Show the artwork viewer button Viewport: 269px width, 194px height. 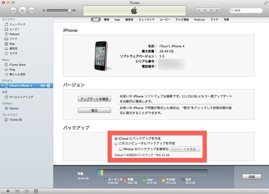coord(36,191)
